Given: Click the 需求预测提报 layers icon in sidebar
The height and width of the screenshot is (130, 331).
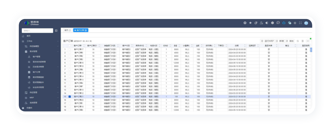Looking at the screenshot, I should [x=29, y=77].
